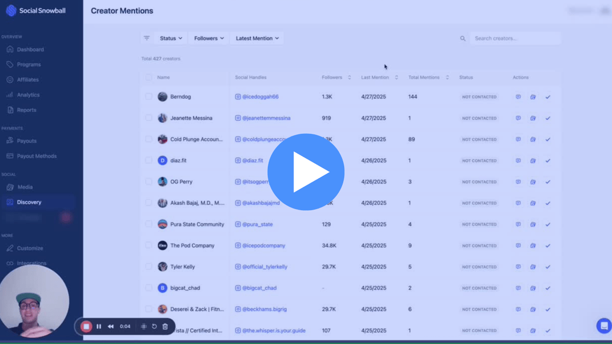The width and height of the screenshot is (612, 344).
Task: Toggle the select-all checkbox in header
Action: 149,78
